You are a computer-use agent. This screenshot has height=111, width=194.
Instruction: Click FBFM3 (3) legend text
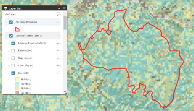tap(26, 88)
